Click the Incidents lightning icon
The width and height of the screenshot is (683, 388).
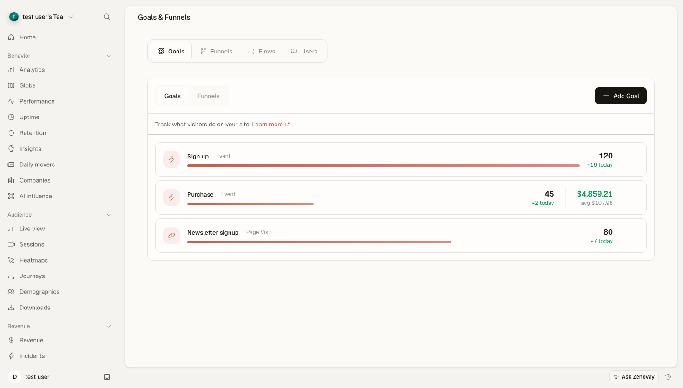click(x=11, y=356)
